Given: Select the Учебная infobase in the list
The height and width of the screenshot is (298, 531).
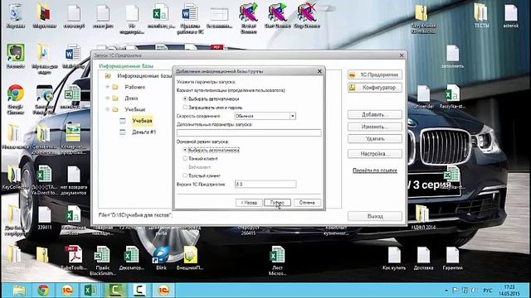Looking at the screenshot, I should click(x=142, y=121).
